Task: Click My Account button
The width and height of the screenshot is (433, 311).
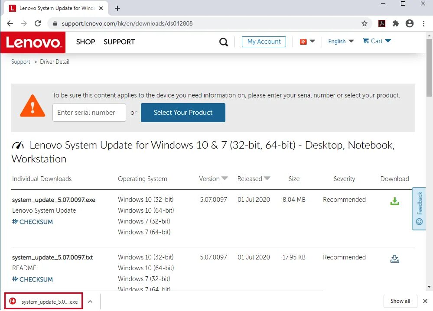Action: [x=264, y=42]
